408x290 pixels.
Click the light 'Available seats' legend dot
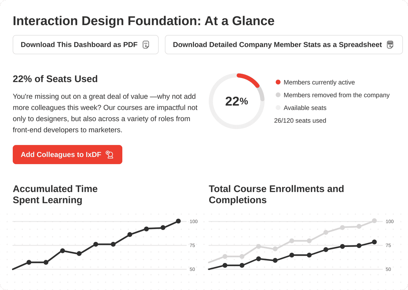tap(278, 108)
